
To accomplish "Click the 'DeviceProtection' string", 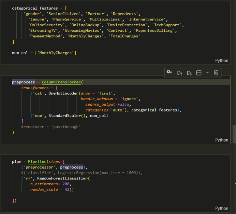I will point(128,25).
